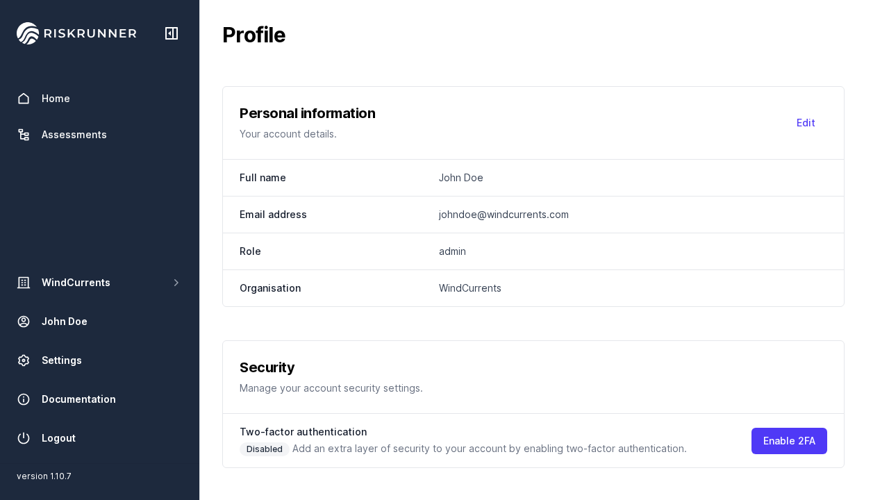889x500 pixels.
Task: Click the Assessments tree icon
Action: [24, 135]
